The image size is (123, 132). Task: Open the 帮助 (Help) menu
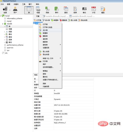coord(38,4)
